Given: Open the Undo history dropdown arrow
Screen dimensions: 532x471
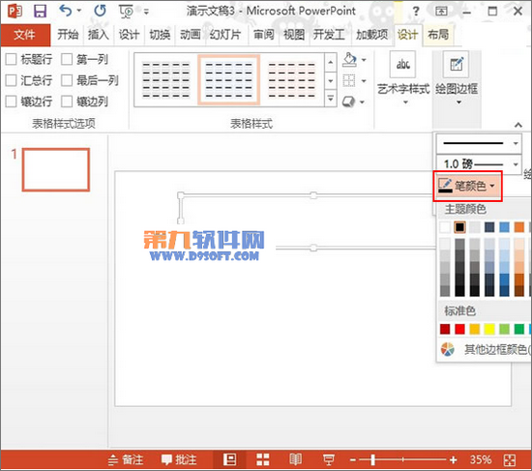Looking at the screenshot, I should [78, 11].
